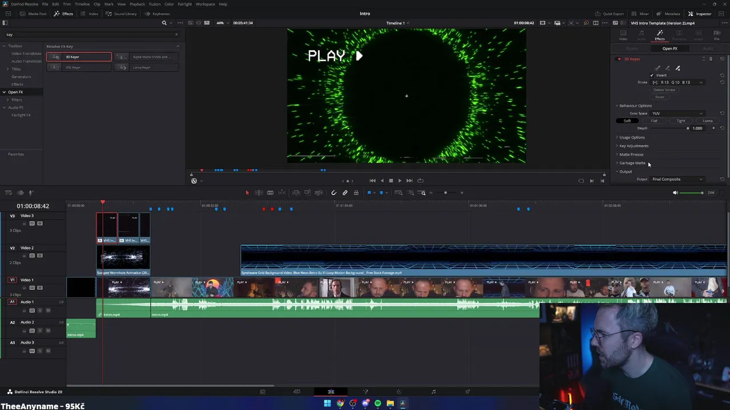
Task: Toggle the V1 destination control
Action: (x=12, y=280)
